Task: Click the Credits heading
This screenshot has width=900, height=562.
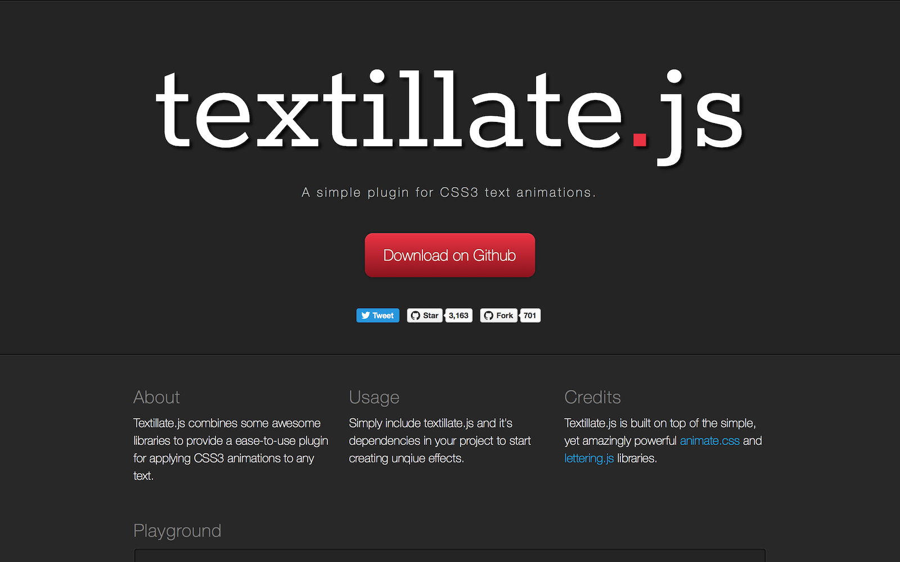Action: click(592, 397)
